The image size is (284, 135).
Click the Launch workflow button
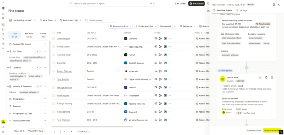pyautogui.click(x=272, y=131)
